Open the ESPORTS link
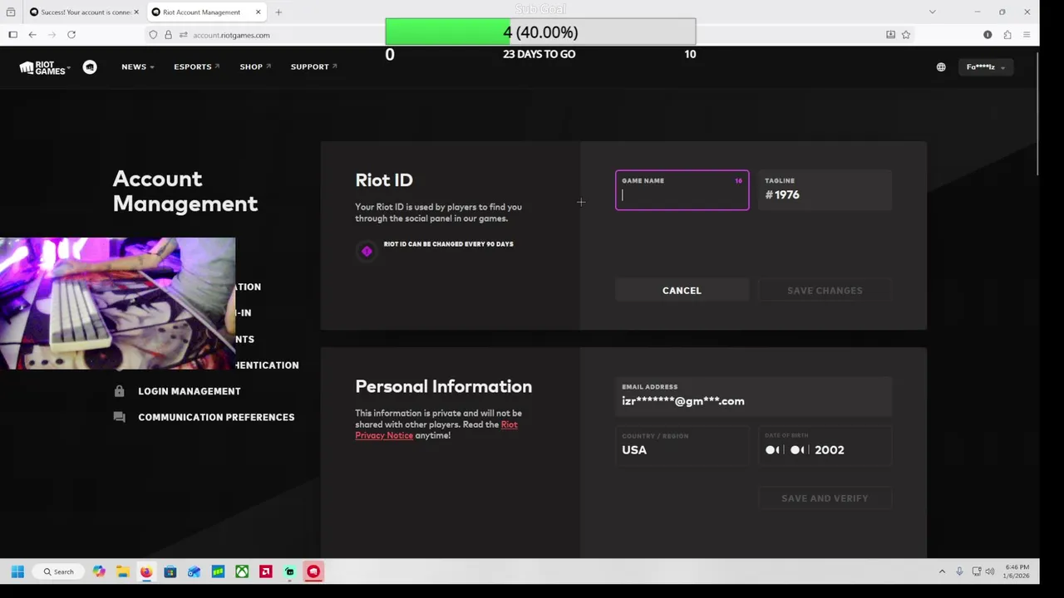1064x598 pixels. point(196,67)
